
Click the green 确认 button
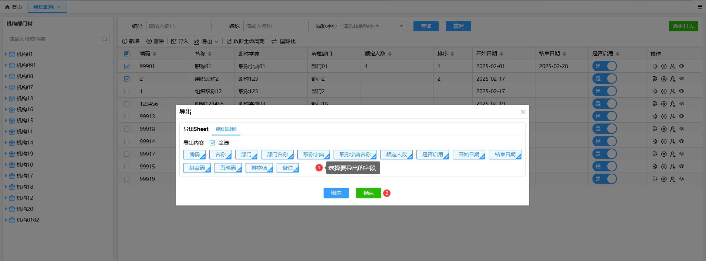[x=368, y=193]
